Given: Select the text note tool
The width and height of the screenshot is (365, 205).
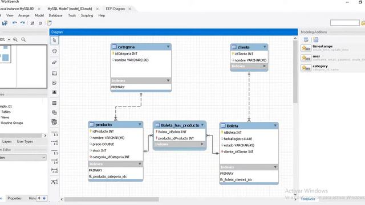Looking at the screenshot, I should pos(54,83).
